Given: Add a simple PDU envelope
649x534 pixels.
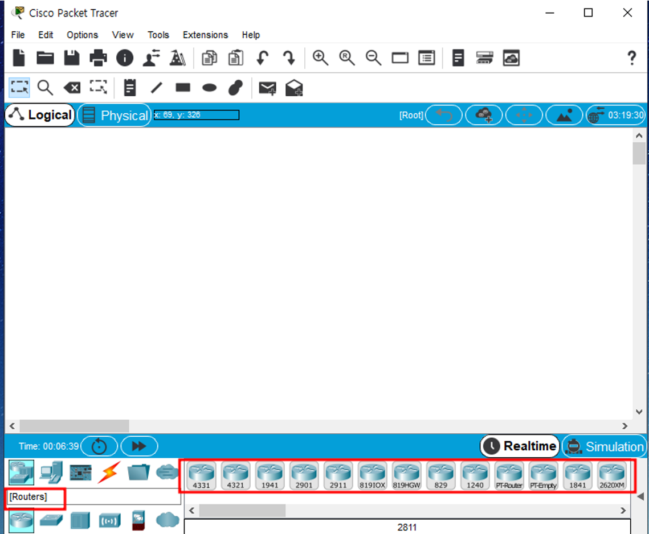Looking at the screenshot, I should point(267,88).
